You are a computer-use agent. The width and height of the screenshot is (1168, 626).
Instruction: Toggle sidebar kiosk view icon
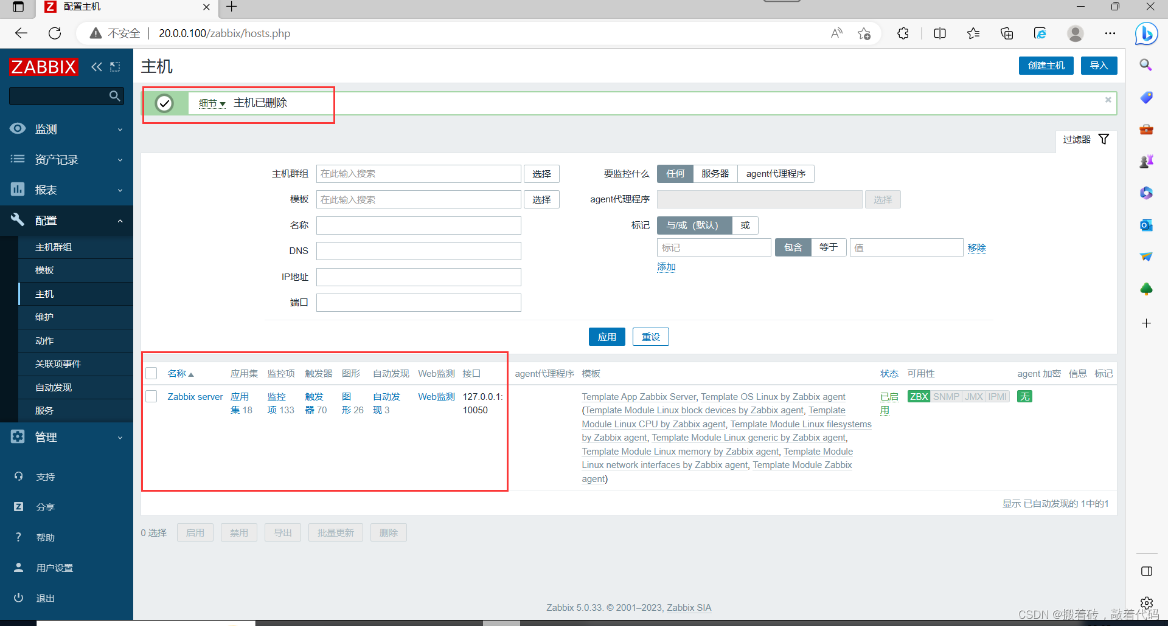[x=115, y=67]
